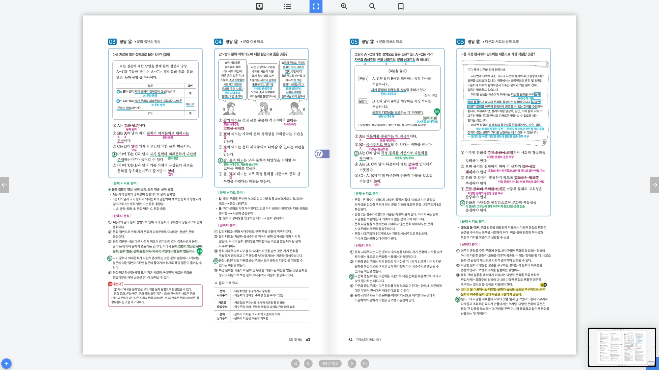
Task: Click the small icon in thumbnail corner
Action: (651, 363)
